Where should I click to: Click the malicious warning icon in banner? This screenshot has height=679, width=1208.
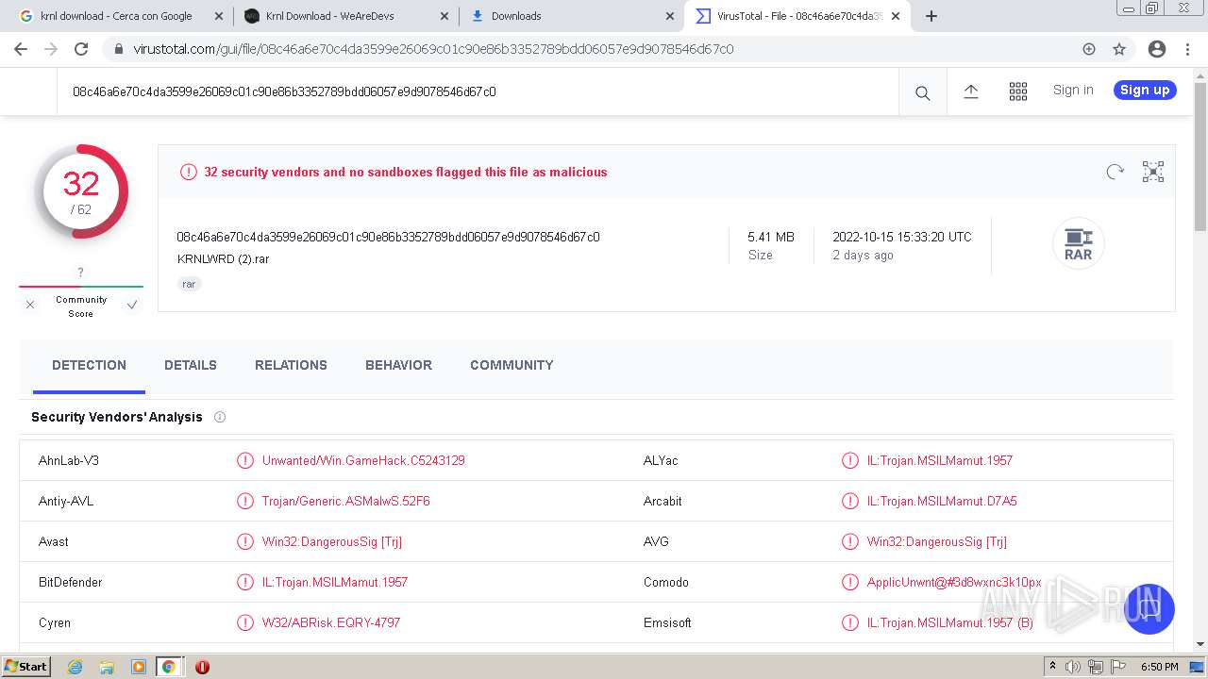pos(189,172)
